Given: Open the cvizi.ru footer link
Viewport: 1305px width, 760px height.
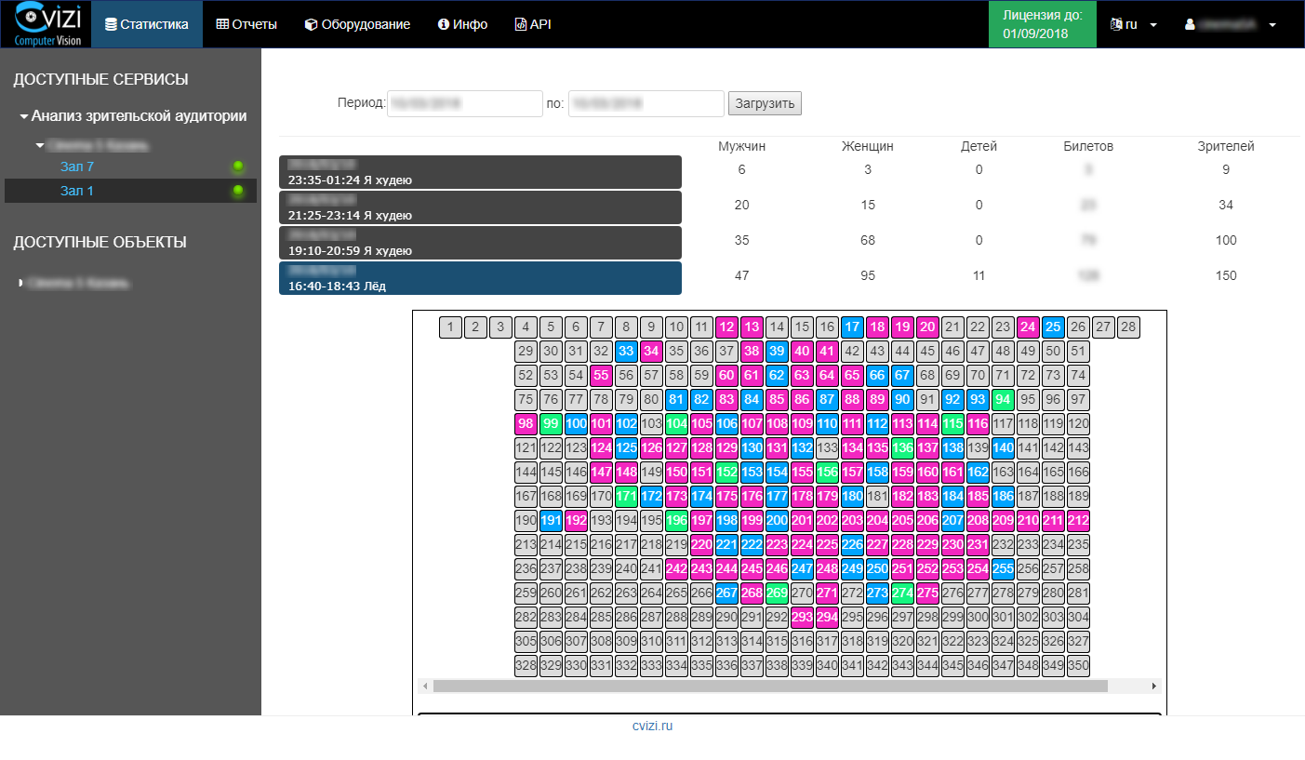Looking at the screenshot, I should [x=652, y=726].
